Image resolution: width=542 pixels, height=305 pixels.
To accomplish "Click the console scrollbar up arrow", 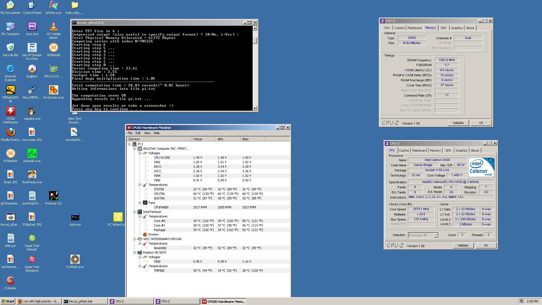I will [x=255, y=28].
